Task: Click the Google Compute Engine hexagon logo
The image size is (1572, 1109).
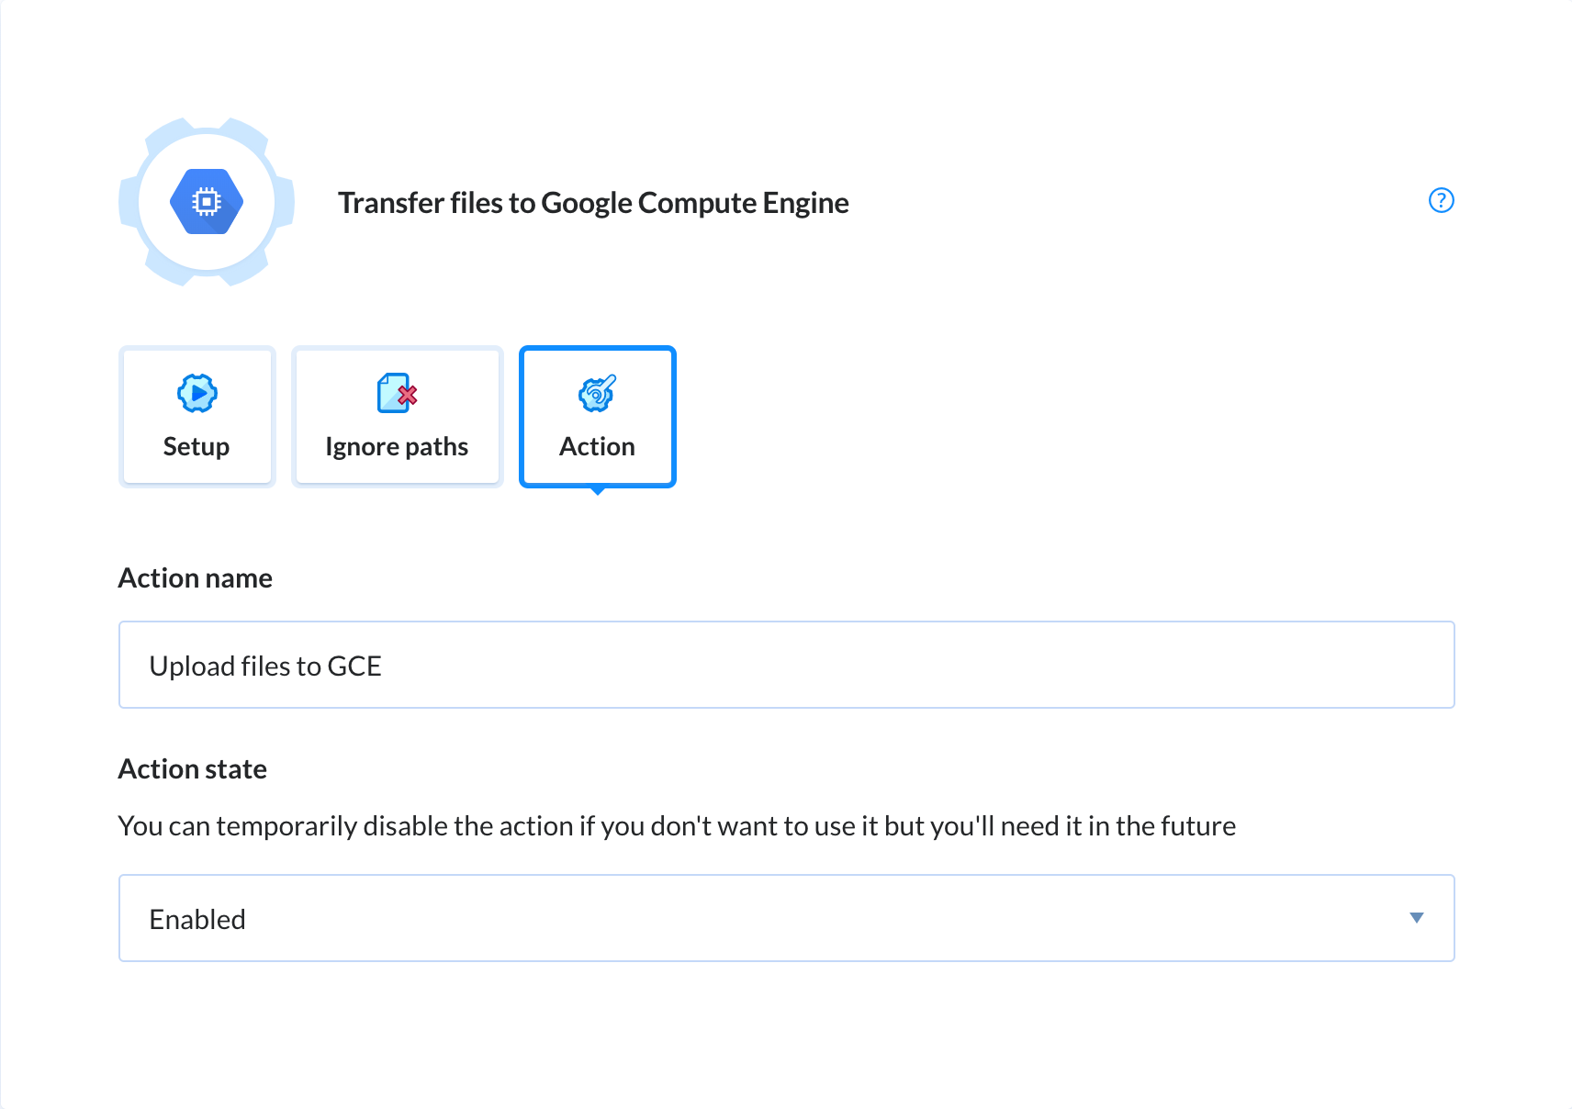Action: coord(207,202)
